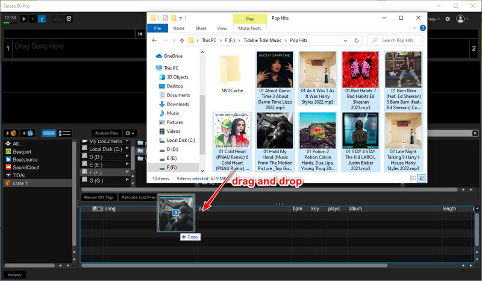Refresh the Pop Hits folder
The image size is (482, 281).
click(357, 40)
